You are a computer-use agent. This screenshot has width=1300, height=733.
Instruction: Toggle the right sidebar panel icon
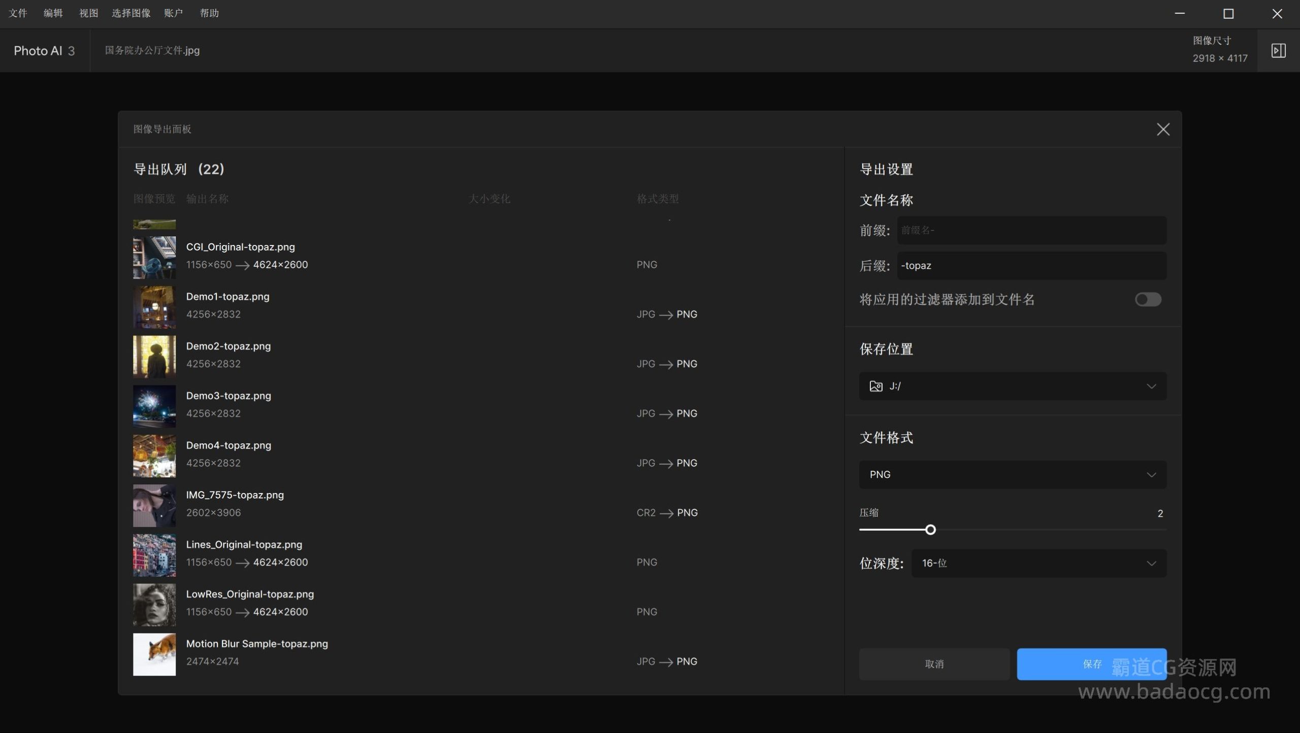1278,50
